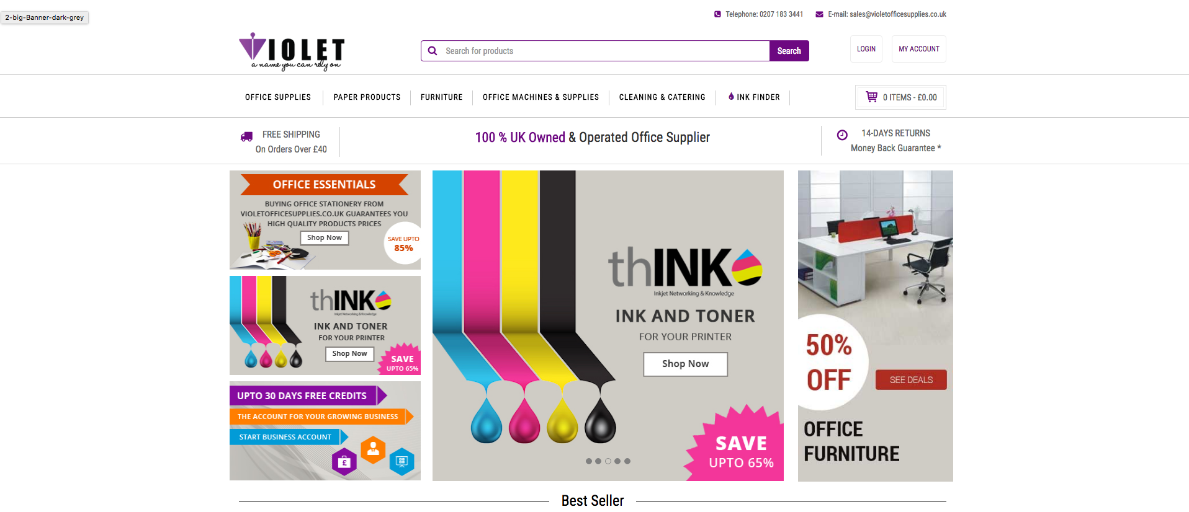Click the Violet logo
The width and height of the screenshot is (1189, 512).
(x=292, y=51)
